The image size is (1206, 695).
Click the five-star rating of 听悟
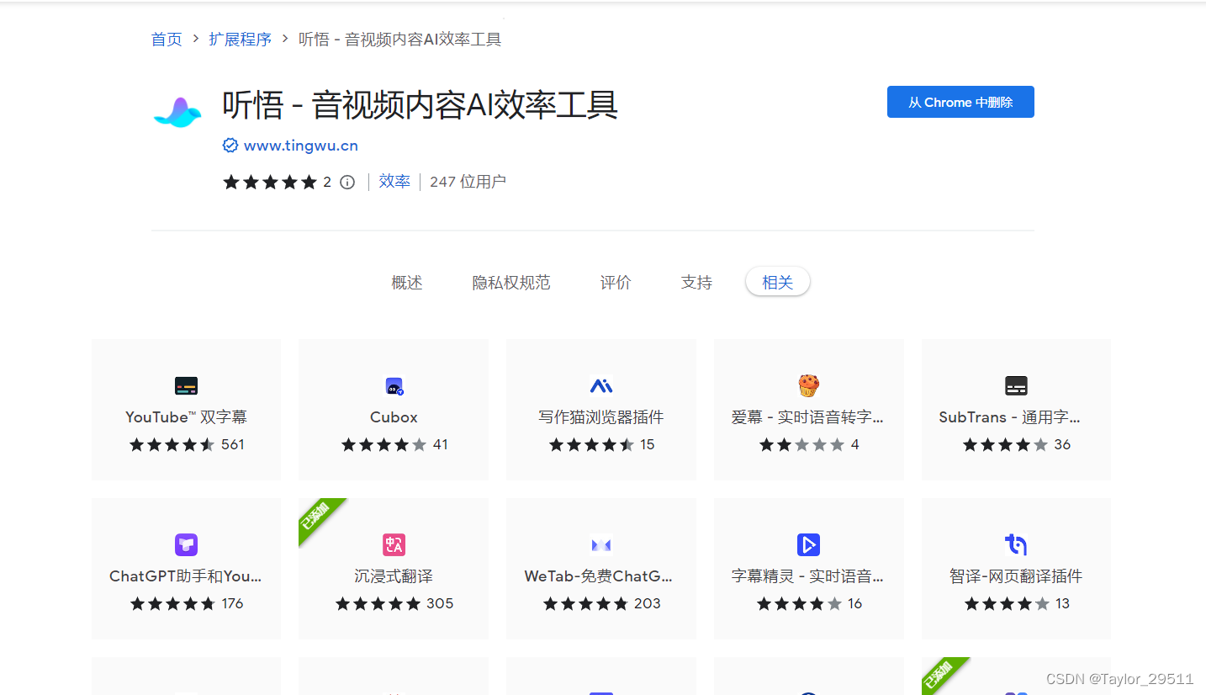point(270,183)
